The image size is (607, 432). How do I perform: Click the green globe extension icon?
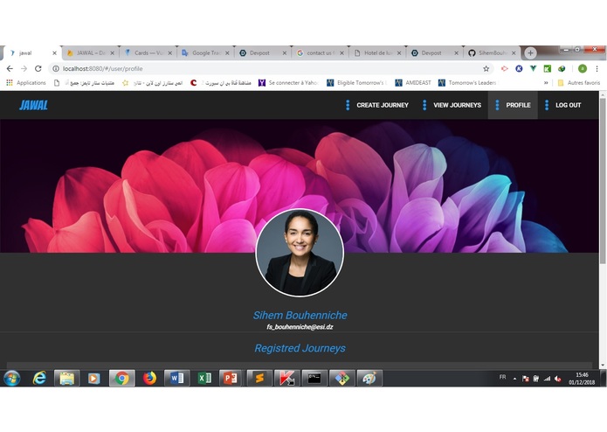point(562,68)
